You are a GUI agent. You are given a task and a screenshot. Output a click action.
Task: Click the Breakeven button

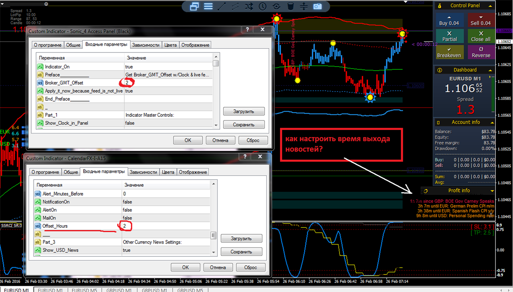[449, 52]
